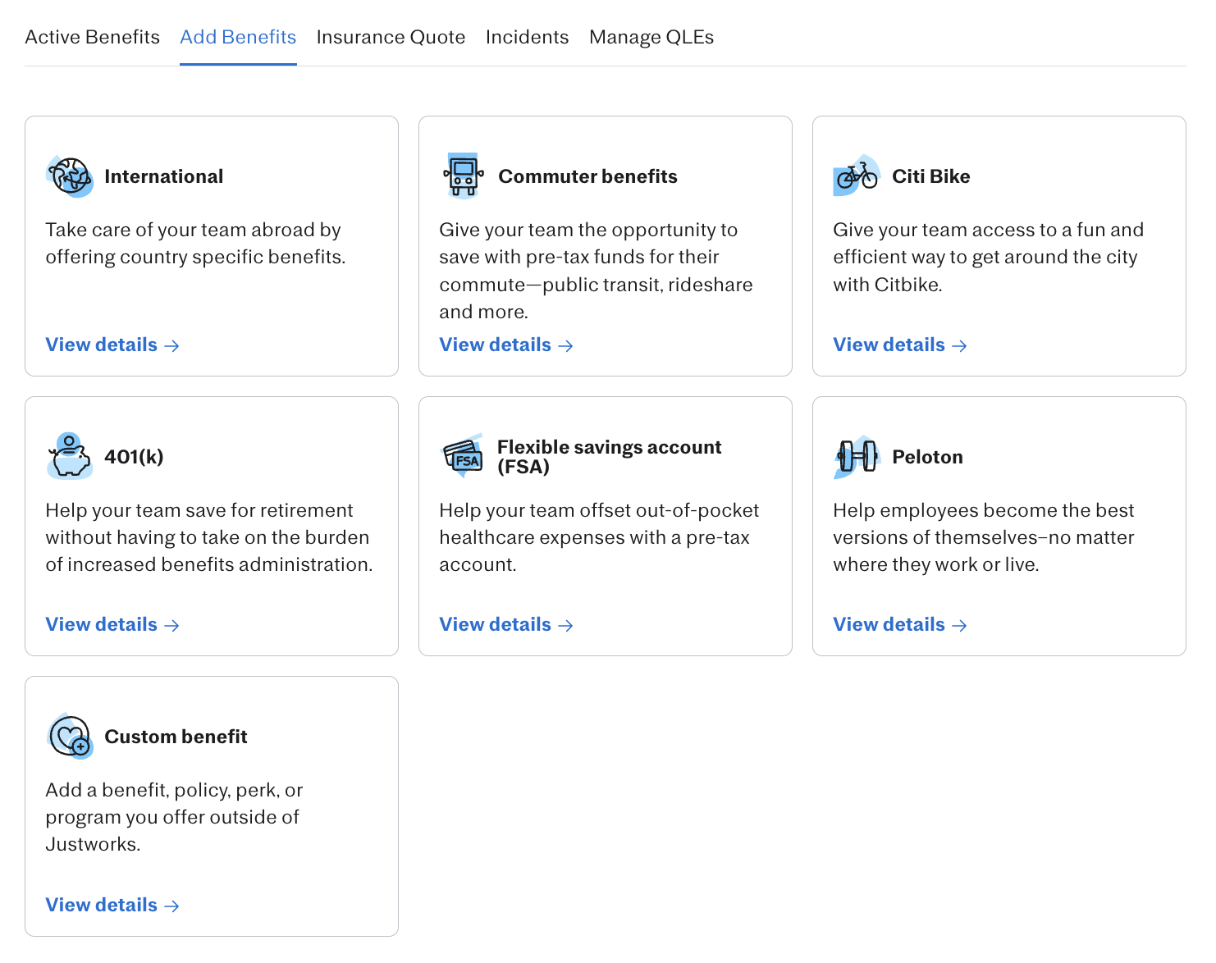The width and height of the screenshot is (1216, 963).
Task: Click the International globe icon
Action: 70,176
